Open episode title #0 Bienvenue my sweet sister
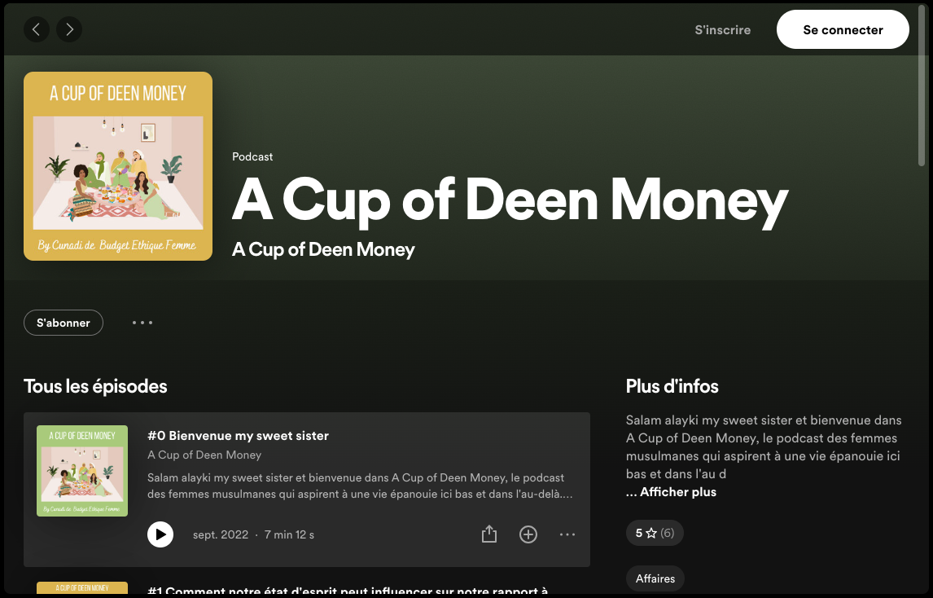The image size is (933, 598). [x=238, y=435]
